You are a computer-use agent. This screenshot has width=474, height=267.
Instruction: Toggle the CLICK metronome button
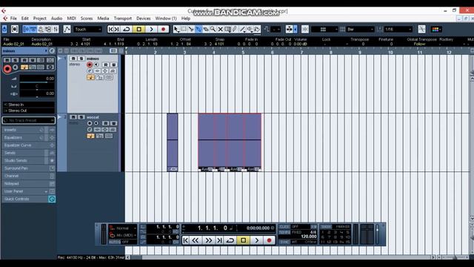click(x=284, y=227)
